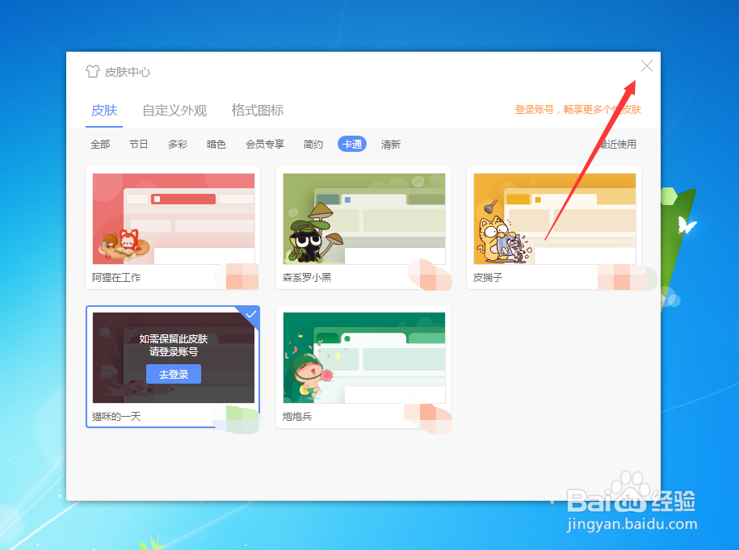Screen dimensions: 739x550
Task: Click the checkmark on 猫咪的一天 skin
Action: click(251, 314)
